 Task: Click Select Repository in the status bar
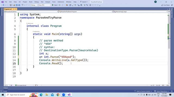click(x=161, y=91)
